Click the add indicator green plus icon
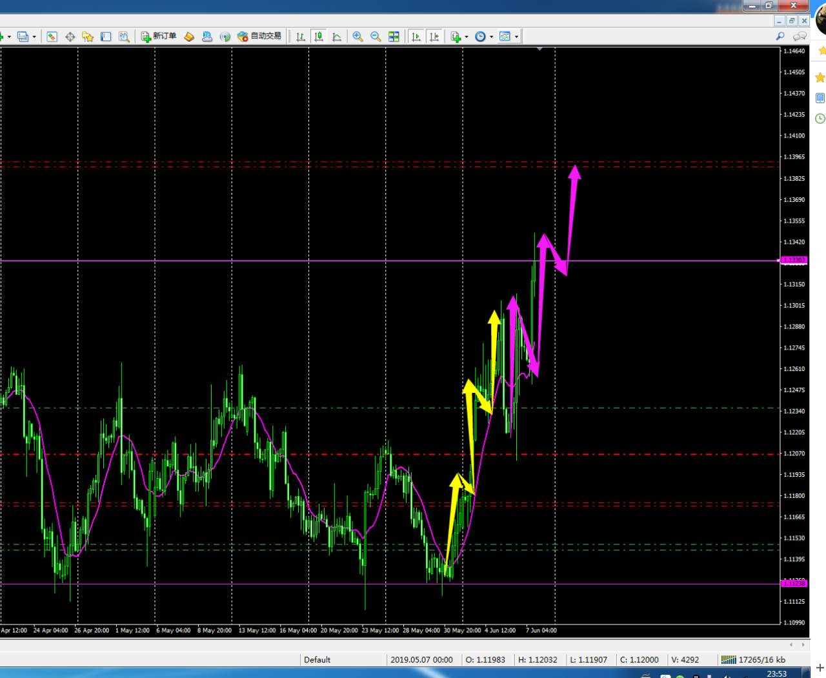The height and width of the screenshot is (678, 826). click(456, 37)
